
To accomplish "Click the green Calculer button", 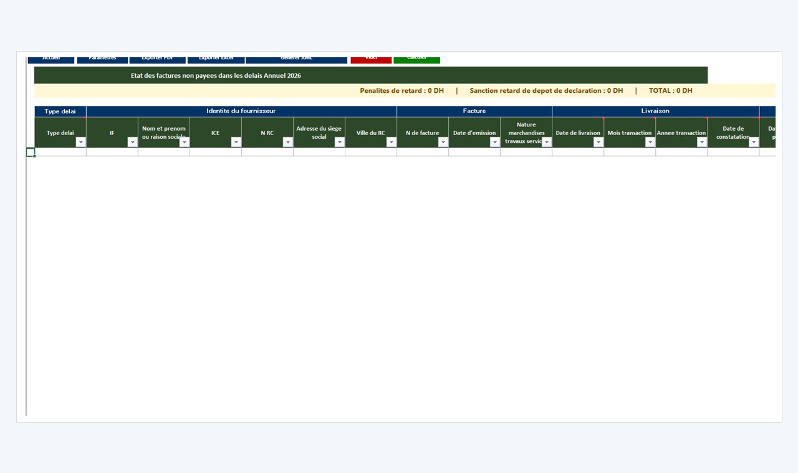I will pos(416,59).
